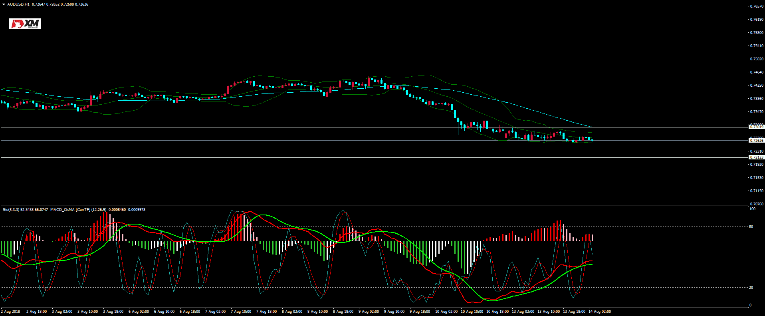Click the 0.75800 price scale value

(757, 33)
